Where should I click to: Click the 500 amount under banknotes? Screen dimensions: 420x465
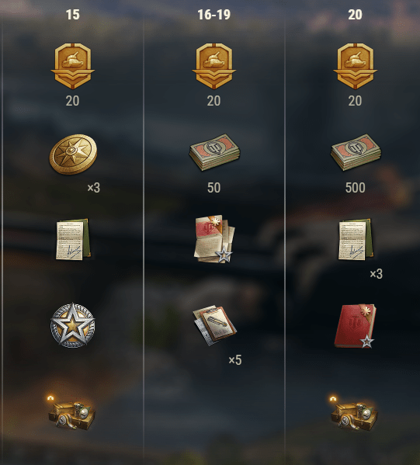point(356,188)
